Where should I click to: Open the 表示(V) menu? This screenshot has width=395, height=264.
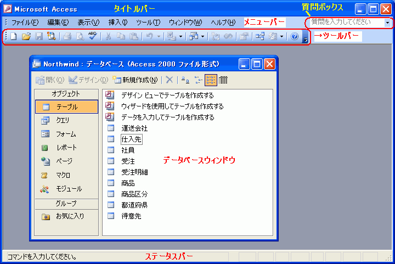point(88,23)
